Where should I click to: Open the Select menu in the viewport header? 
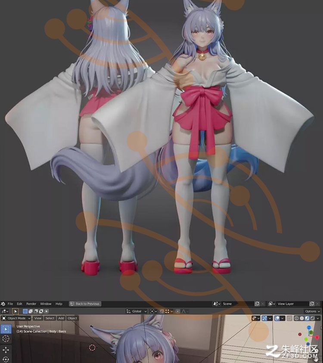coord(50,318)
